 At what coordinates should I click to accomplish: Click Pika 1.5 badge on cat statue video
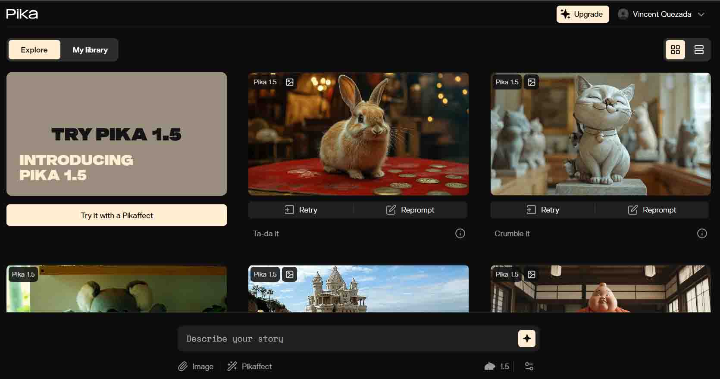507,82
